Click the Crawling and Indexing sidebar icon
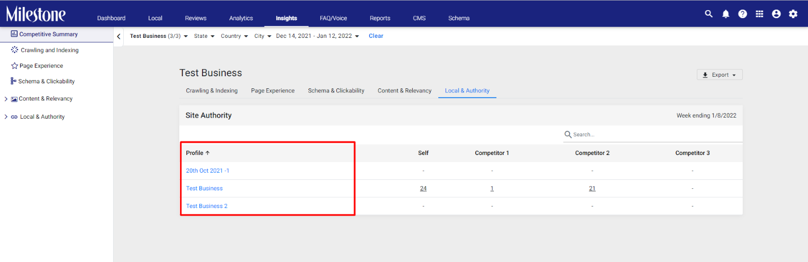808x262 pixels. point(15,49)
